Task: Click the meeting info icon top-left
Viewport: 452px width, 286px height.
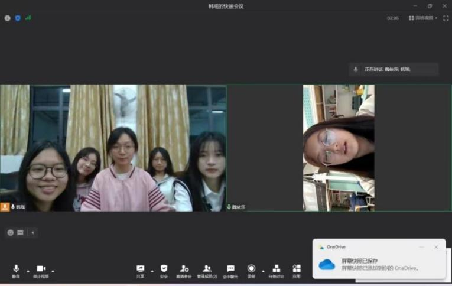Action: [x=8, y=18]
